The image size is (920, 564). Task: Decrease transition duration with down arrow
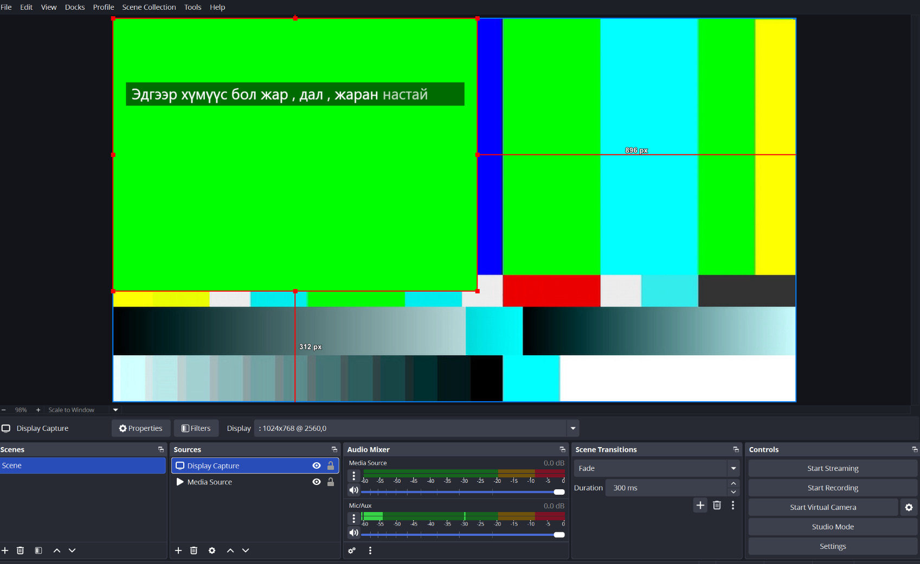[734, 492]
